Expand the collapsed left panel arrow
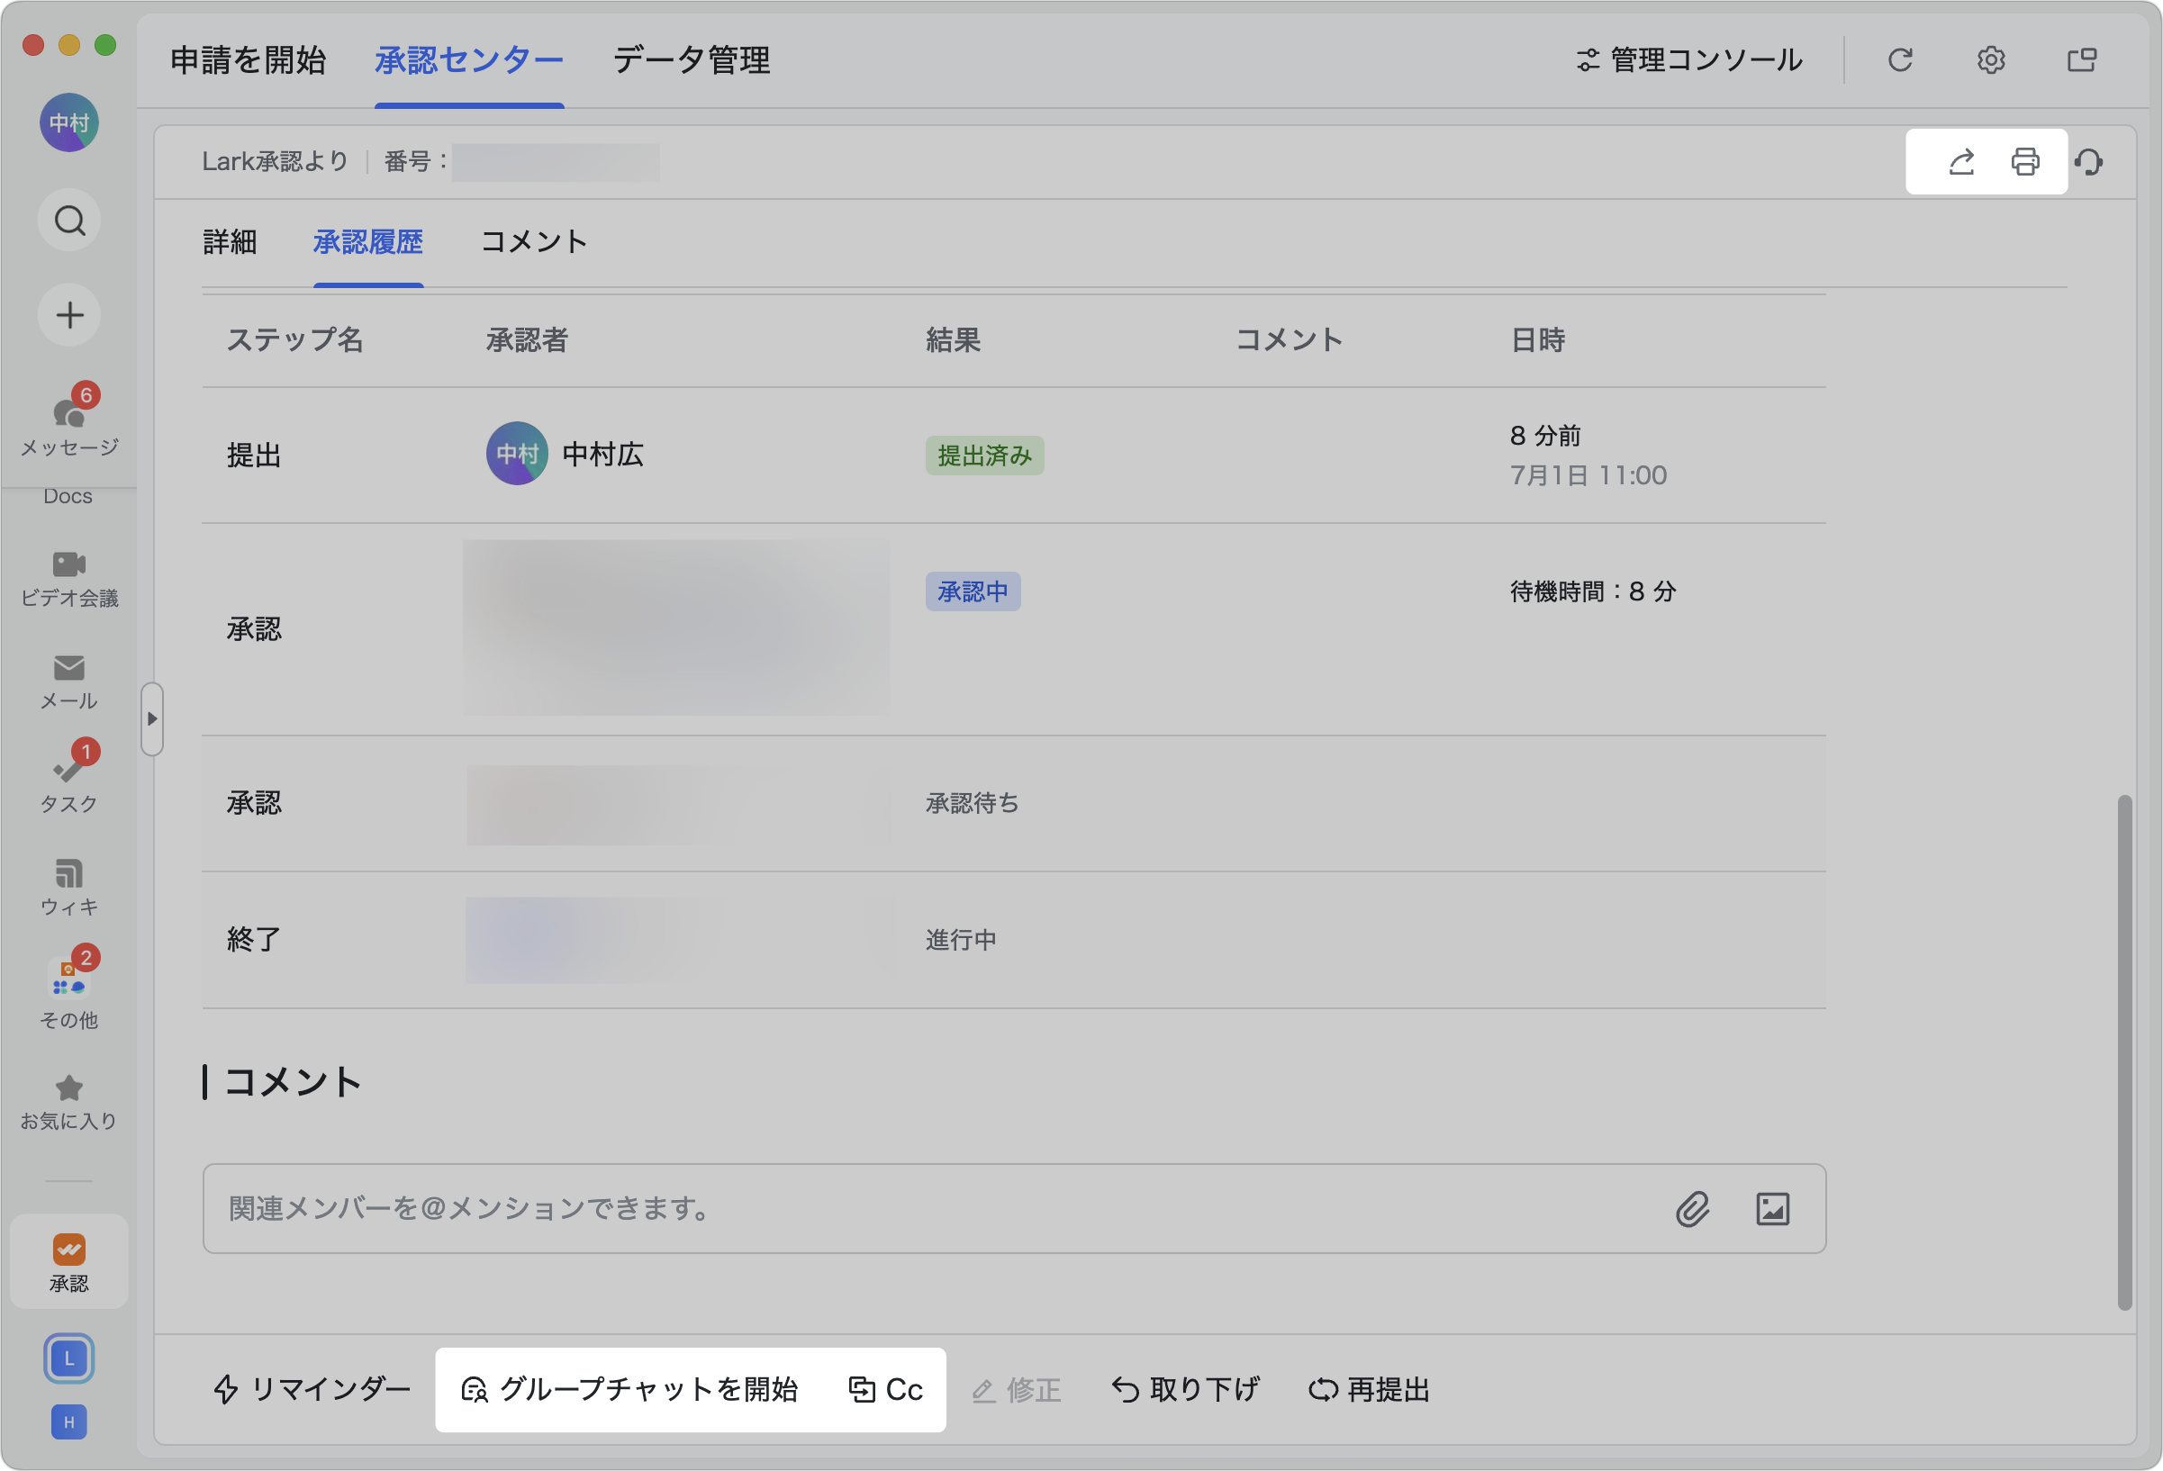 tap(151, 718)
